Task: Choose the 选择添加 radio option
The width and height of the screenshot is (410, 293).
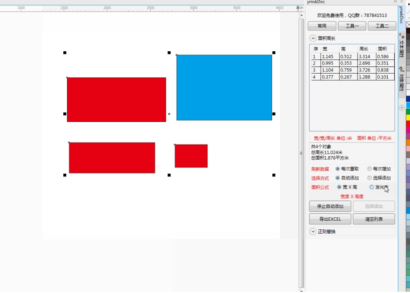Action: click(x=369, y=178)
